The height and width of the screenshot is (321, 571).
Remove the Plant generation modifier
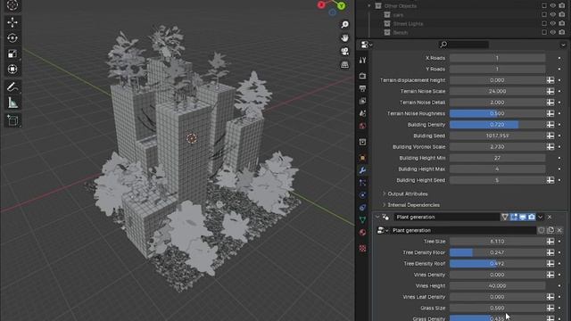pyautogui.click(x=550, y=218)
